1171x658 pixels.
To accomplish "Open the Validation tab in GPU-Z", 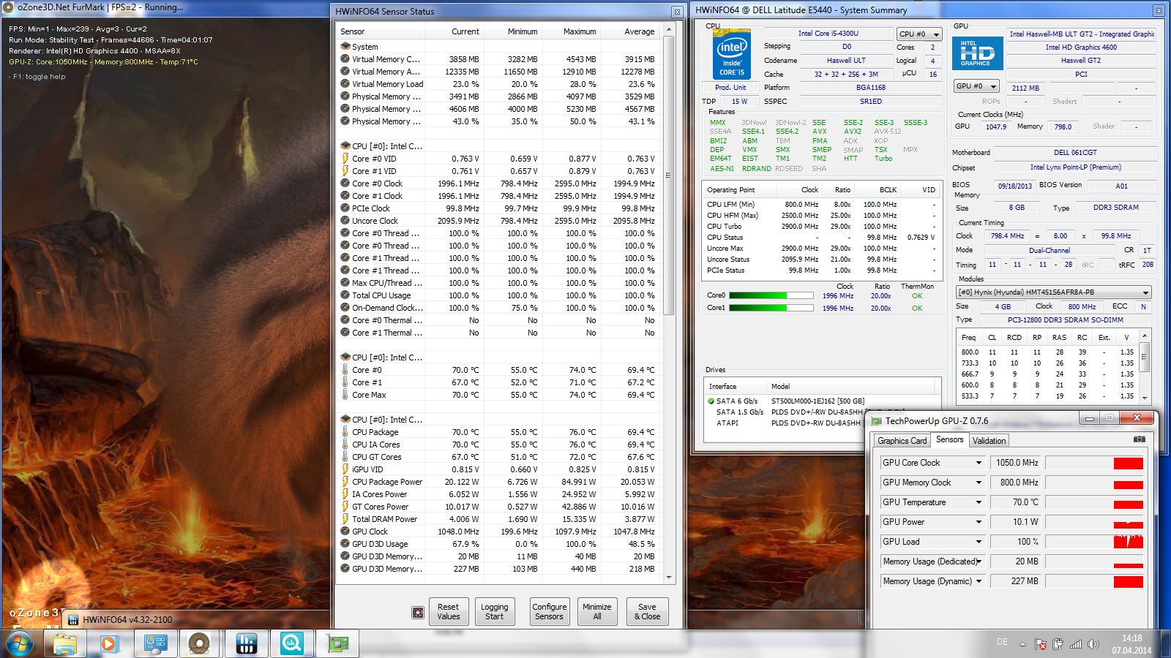I will click(x=989, y=441).
